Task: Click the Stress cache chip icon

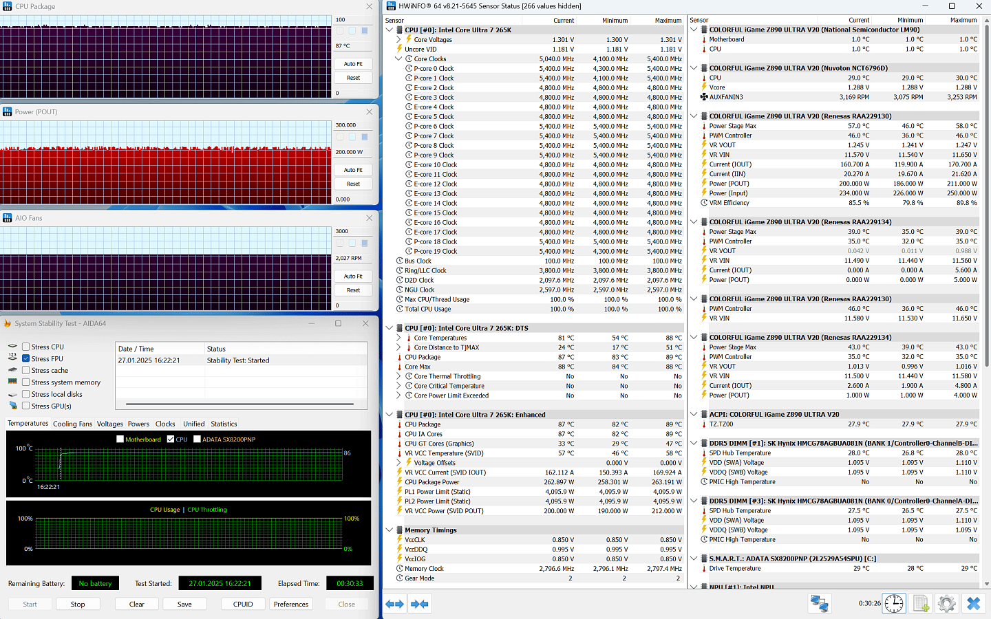Action: (x=12, y=370)
